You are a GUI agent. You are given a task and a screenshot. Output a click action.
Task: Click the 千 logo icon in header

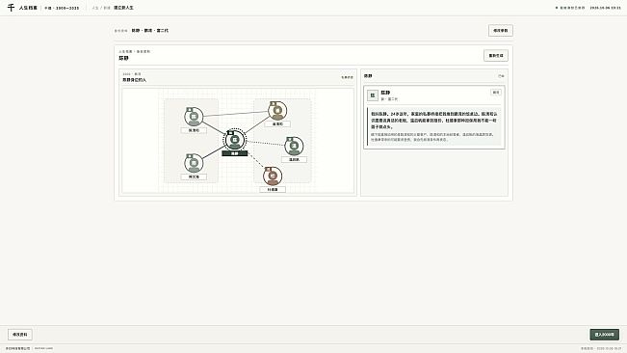point(11,8)
